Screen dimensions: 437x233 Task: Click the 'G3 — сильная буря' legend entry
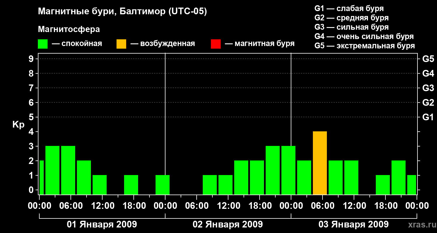(351, 27)
